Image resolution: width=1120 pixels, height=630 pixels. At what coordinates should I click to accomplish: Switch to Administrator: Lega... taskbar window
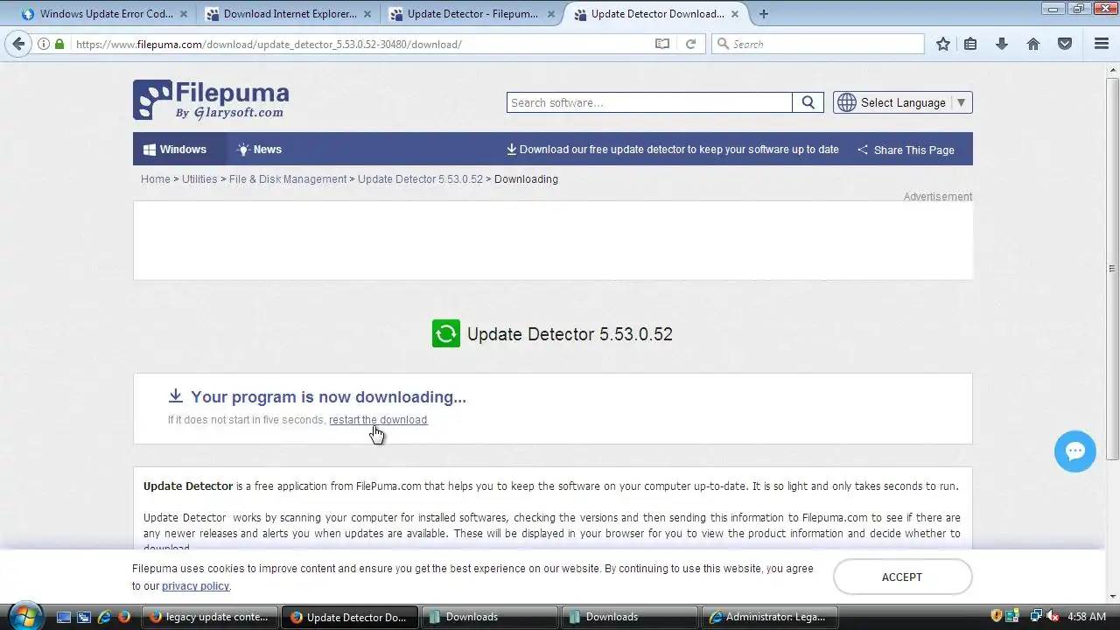[x=769, y=617]
